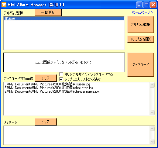Select the shakotan.jpg file entry
The image size is (158, 148).
tap(49, 88)
